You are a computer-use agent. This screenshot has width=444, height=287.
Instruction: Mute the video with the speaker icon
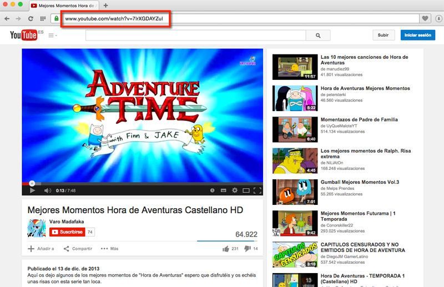(48, 190)
